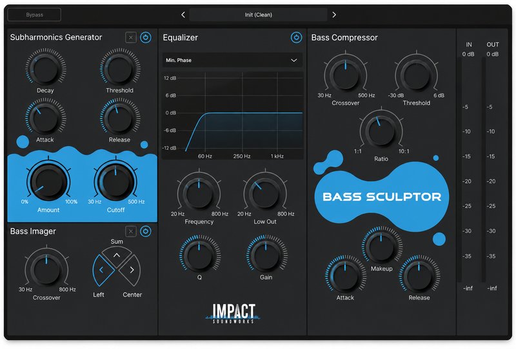Click the 60 Hz axis label
This screenshot has height=349, width=516.
204,156
